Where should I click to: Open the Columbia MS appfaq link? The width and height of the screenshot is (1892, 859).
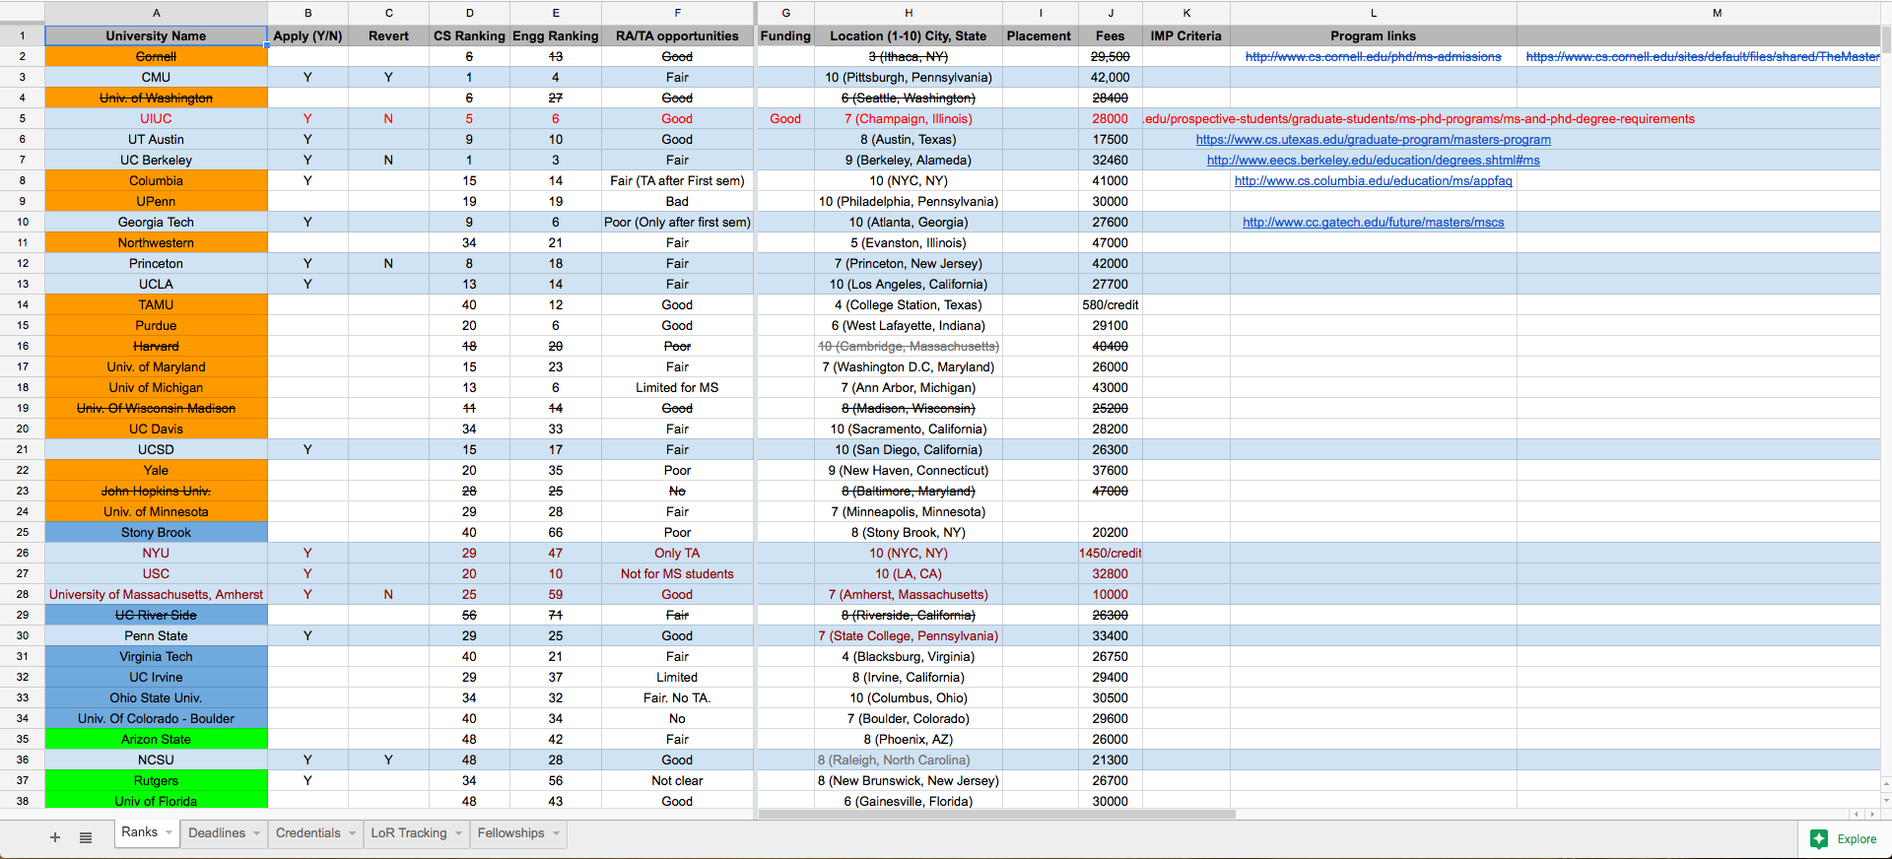pos(1373,181)
